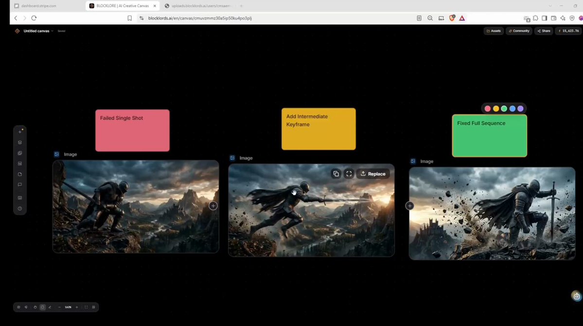This screenshot has width=583, height=326.
Task: Click the browser address bar URL
Action: (x=200, y=18)
